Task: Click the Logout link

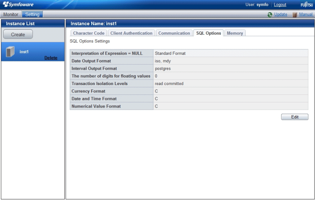Action: point(280,5)
